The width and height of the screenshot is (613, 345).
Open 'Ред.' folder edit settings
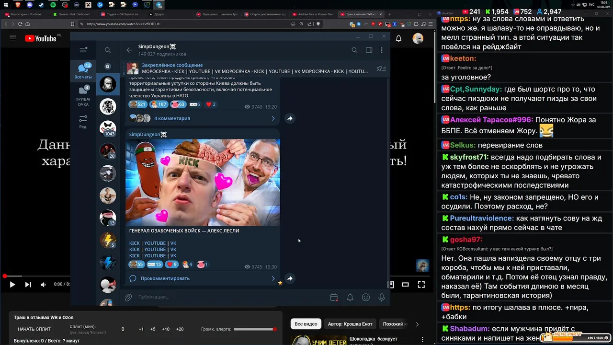[x=83, y=122]
